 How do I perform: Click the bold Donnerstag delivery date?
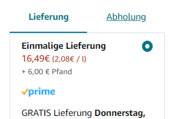[120, 113]
